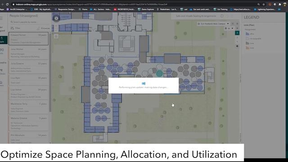
Task: Open the ESRI - My Applicati... bookmark
Action: click(41, 9)
